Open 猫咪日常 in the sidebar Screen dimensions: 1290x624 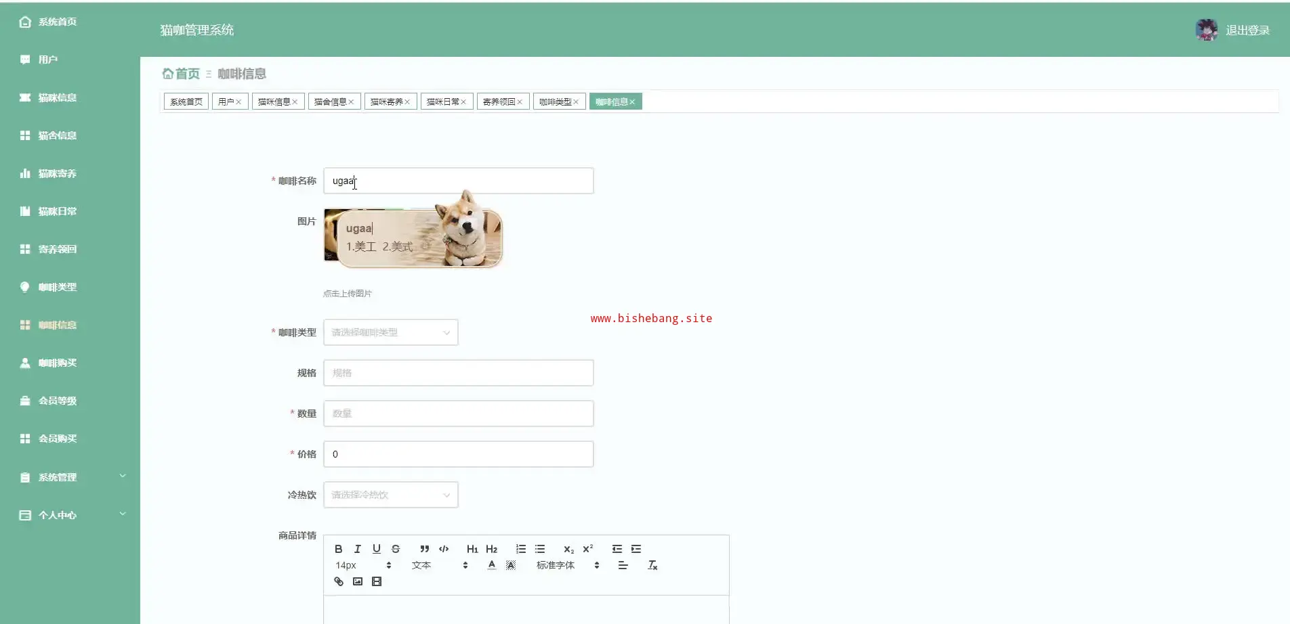(x=70, y=211)
